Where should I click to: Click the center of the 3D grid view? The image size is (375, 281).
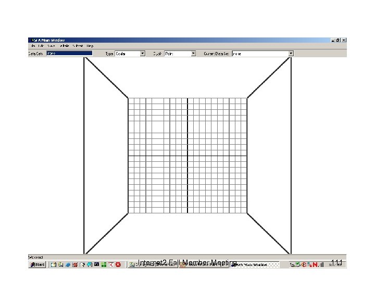pos(187,156)
